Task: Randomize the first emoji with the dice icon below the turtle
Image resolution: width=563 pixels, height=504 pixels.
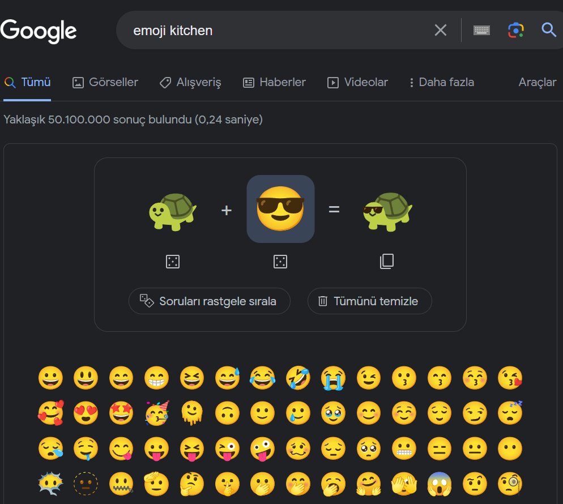Action: click(x=173, y=261)
